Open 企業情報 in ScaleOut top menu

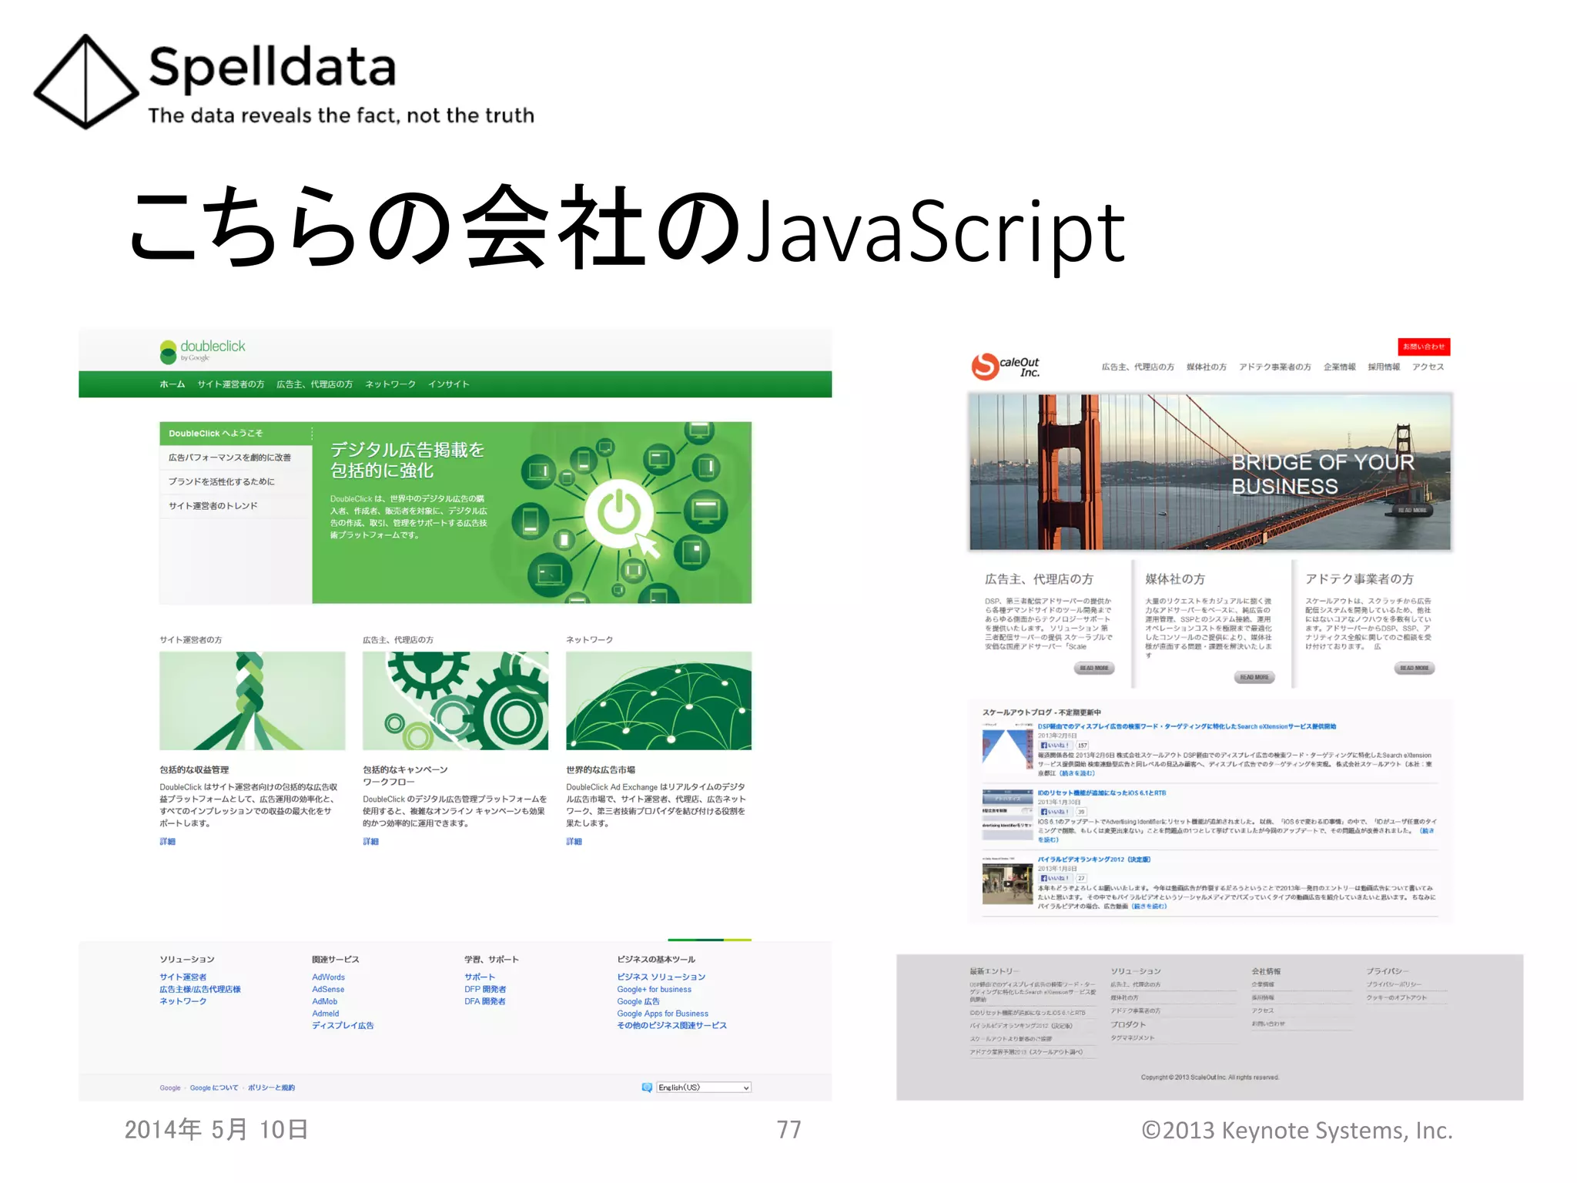pyautogui.click(x=1340, y=367)
